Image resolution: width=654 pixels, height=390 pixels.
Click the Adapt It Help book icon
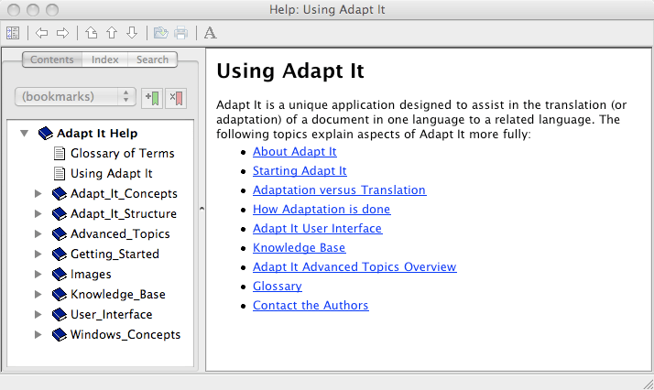pos(46,134)
